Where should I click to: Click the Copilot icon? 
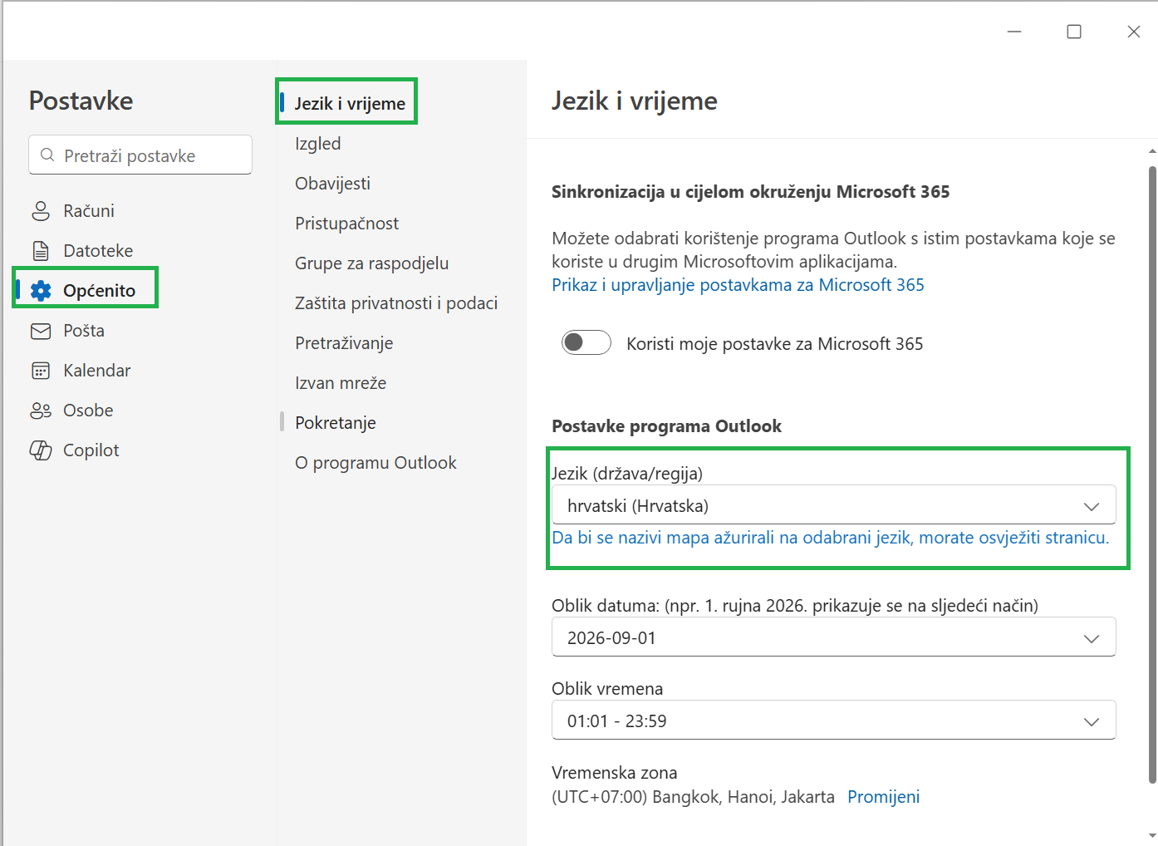click(41, 450)
